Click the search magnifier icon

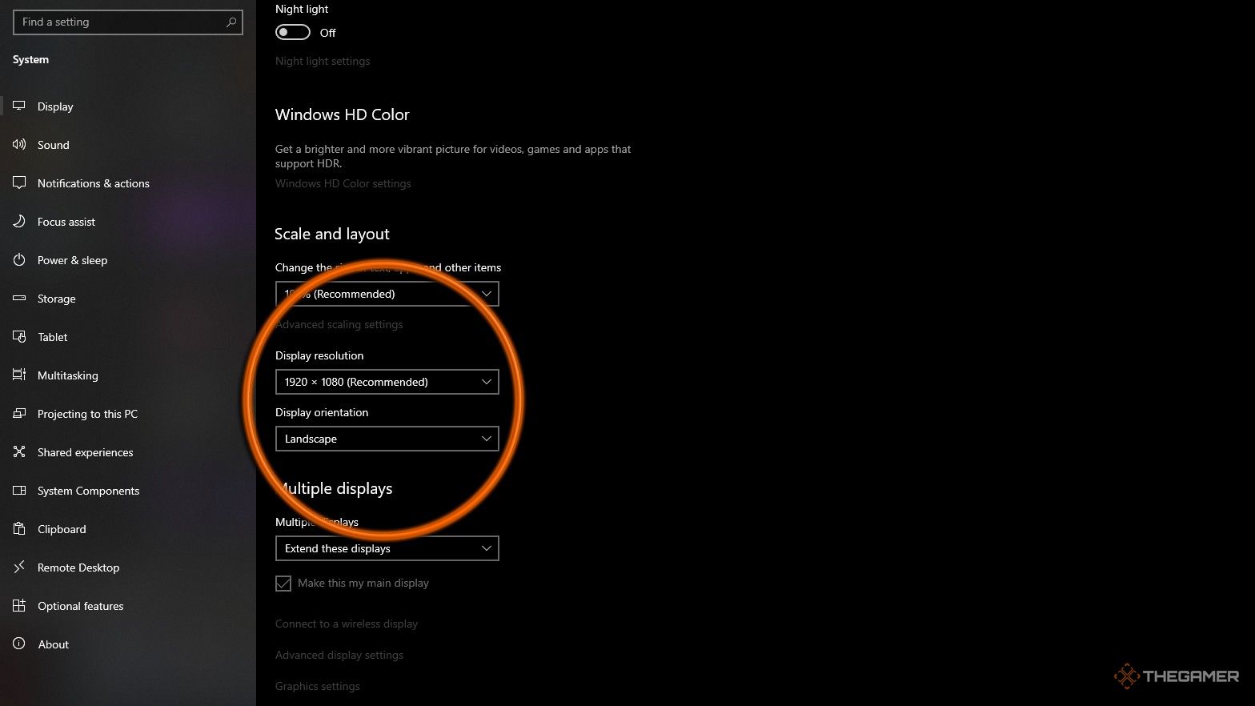(231, 22)
